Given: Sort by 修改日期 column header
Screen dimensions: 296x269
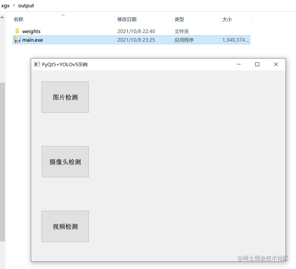Looking at the screenshot, I should click(127, 19).
